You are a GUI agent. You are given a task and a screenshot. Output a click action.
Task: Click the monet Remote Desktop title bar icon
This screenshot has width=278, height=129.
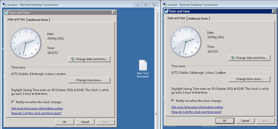coord(165,5)
